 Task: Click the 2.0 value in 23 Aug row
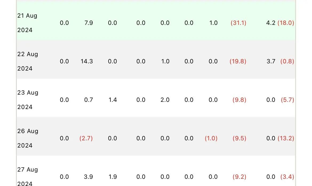165,100
